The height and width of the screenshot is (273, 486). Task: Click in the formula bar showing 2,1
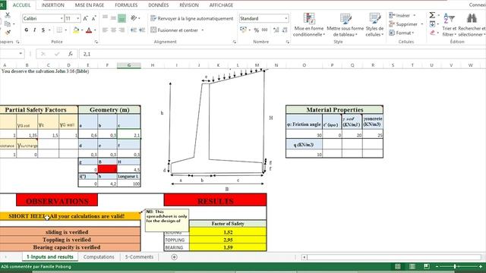(282, 54)
